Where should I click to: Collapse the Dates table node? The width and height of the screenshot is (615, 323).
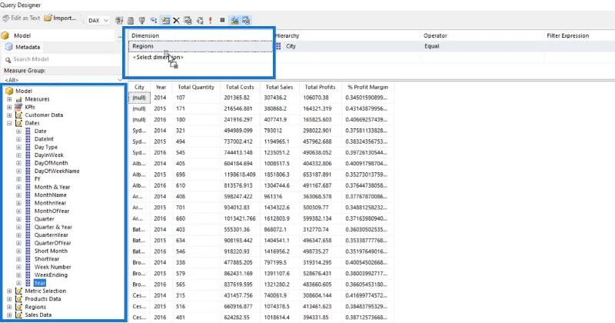click(x=9, y=123)
